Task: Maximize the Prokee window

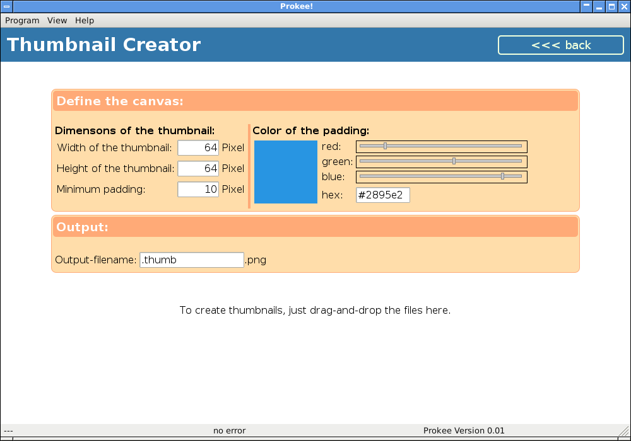Action: [x=611, y=6]
